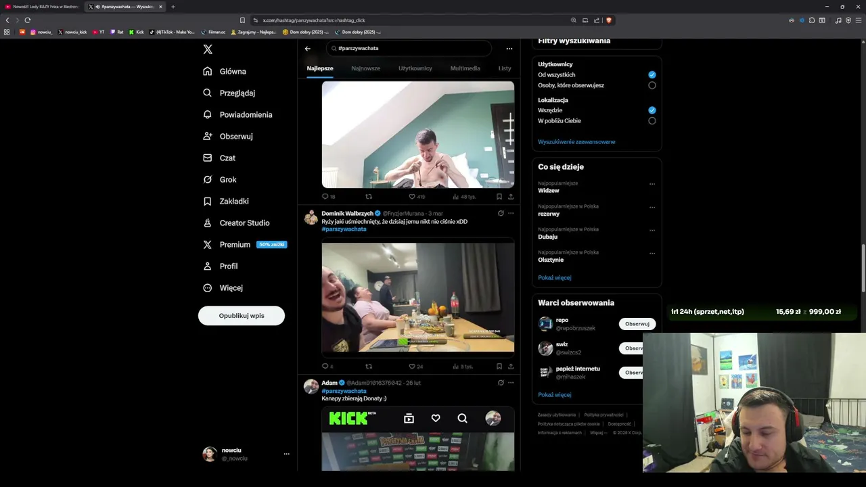Viewport: 866px width, 487px height.
Task: Share the post with 48 tys. views
Action: click(x=511, y=197)
